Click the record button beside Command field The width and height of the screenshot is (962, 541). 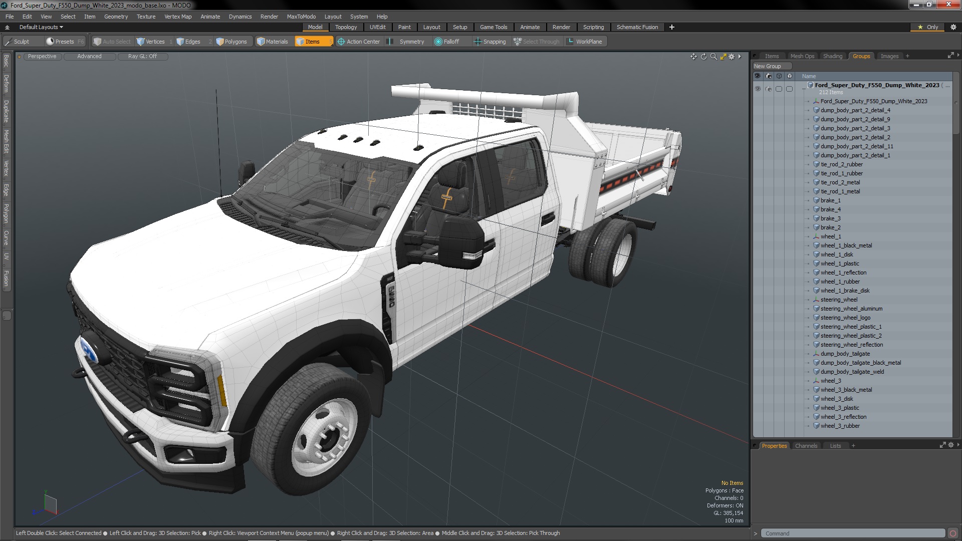pos(953,533)
